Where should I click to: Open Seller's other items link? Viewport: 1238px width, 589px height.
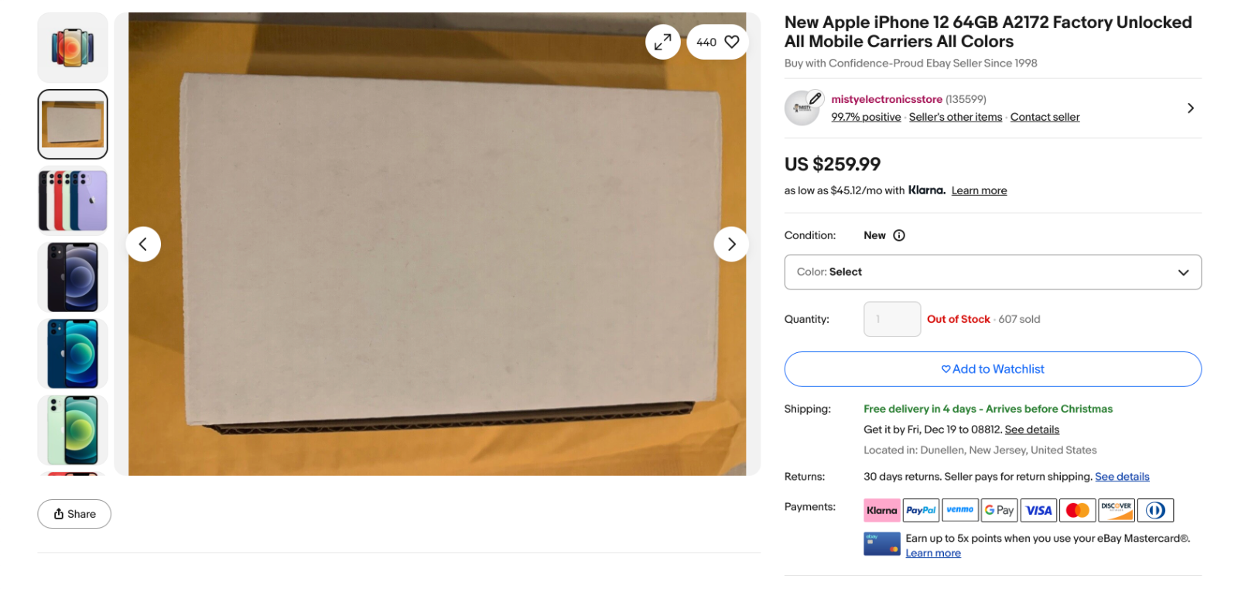coord(956,117)
